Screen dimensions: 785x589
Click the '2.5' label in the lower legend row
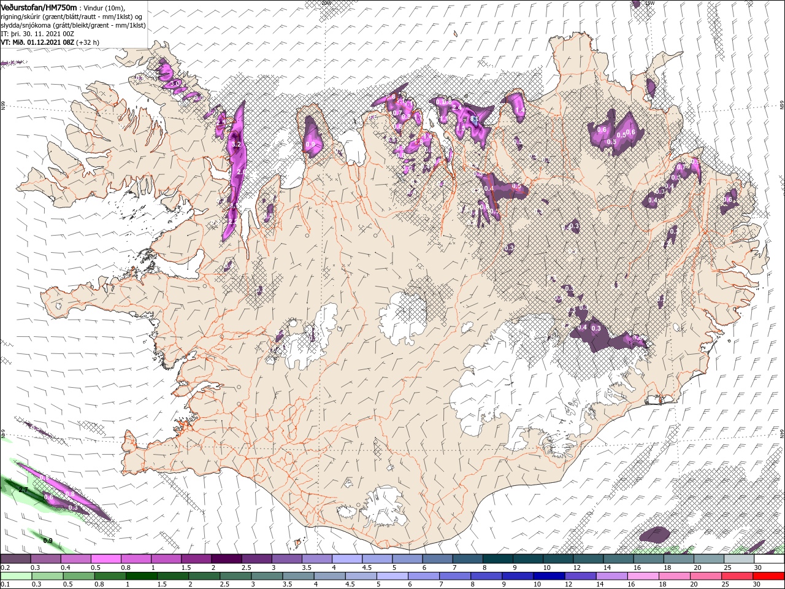click(224, 585)
